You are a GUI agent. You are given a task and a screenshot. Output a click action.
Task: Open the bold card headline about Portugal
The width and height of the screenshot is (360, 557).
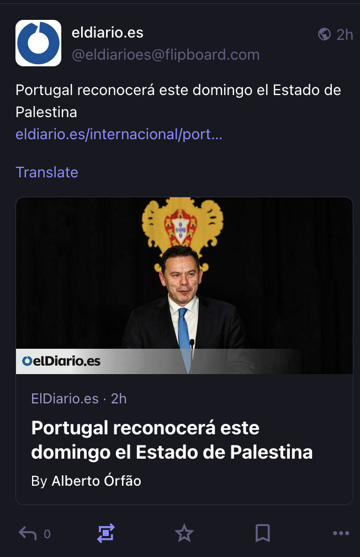(172, 440)
